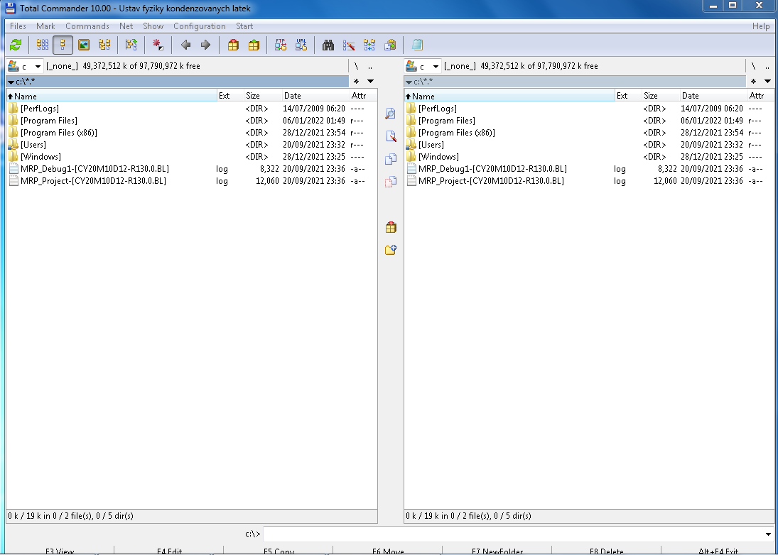Sort right panel by Date column
This screenshot has height=555, width=778.
coord(713,96)
